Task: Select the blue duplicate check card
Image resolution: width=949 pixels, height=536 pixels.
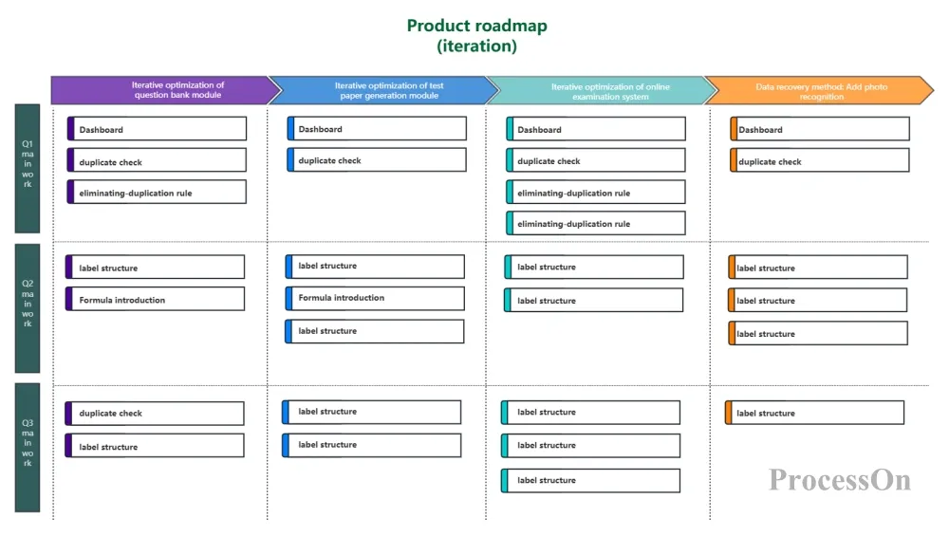Action: pyautogui.click(x=377, y=160)
